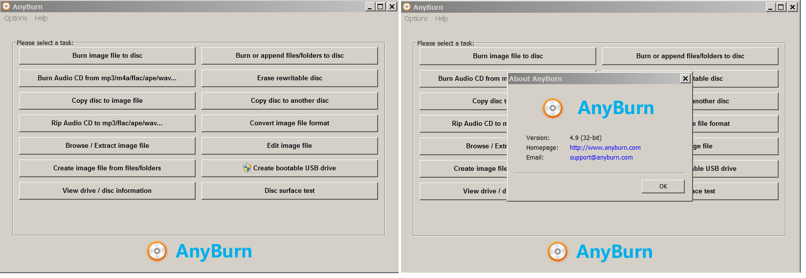The width and height of the screenshot is (806, 278).
Task: Choose Copy disc to another disc in left window
Action: pyautogui.click(x=290, y=100)
